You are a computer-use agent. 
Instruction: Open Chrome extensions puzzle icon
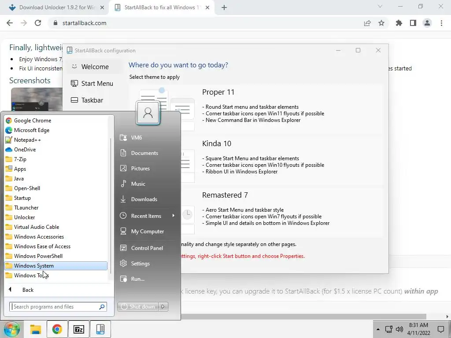[x=399, y=23]
